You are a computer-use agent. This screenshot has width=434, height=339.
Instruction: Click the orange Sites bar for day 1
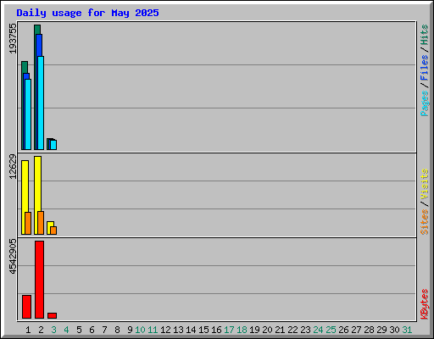[x=28, y=223]
